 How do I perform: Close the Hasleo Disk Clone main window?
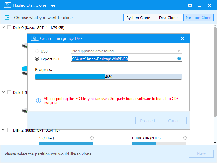click(x=209, y=5)
